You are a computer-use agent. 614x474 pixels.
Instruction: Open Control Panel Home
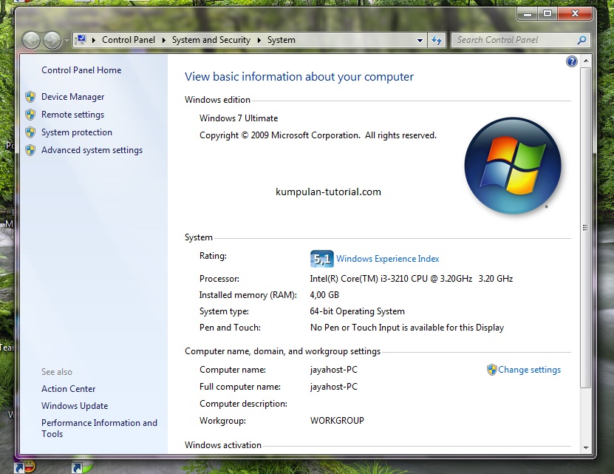pos(81,70)
